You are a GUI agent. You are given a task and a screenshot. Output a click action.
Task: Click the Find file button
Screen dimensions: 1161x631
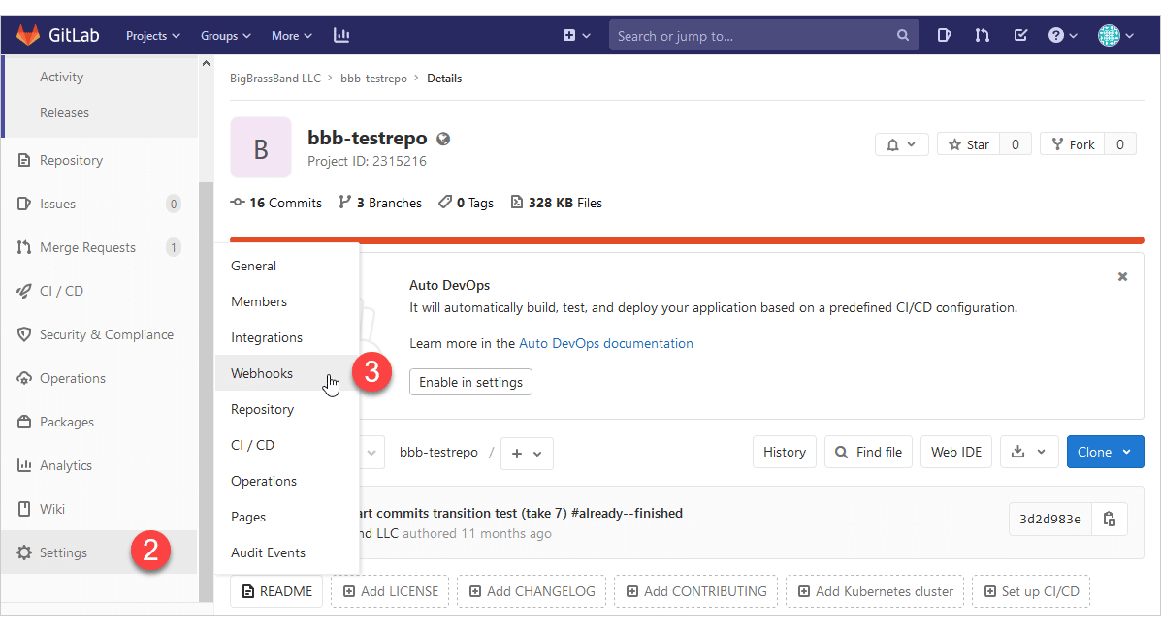click(868, 452)
